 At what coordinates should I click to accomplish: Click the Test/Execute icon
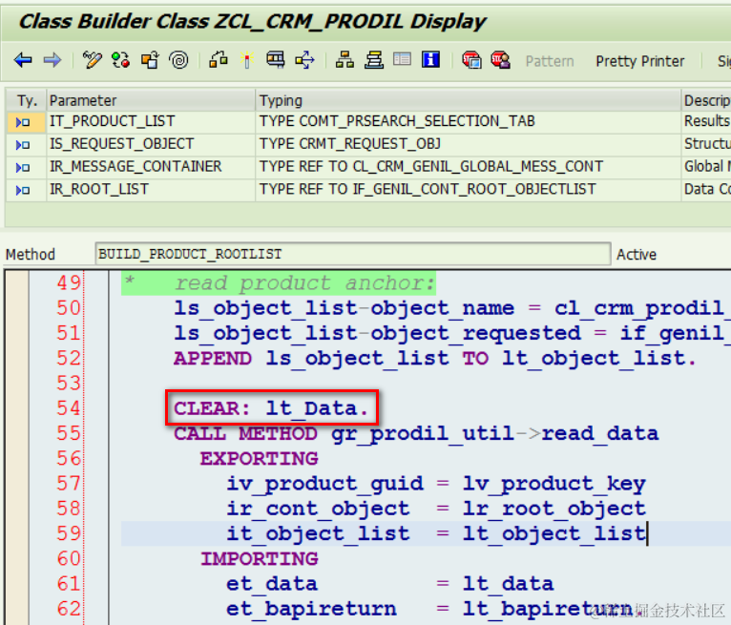pos(219,60)
